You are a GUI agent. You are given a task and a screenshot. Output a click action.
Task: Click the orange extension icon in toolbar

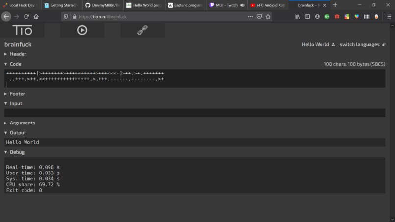click(x=376, y=16)
